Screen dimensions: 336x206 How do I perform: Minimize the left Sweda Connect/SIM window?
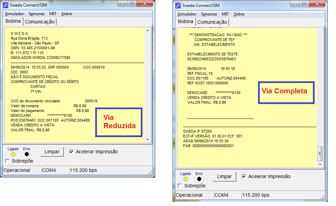coord(122,4)
